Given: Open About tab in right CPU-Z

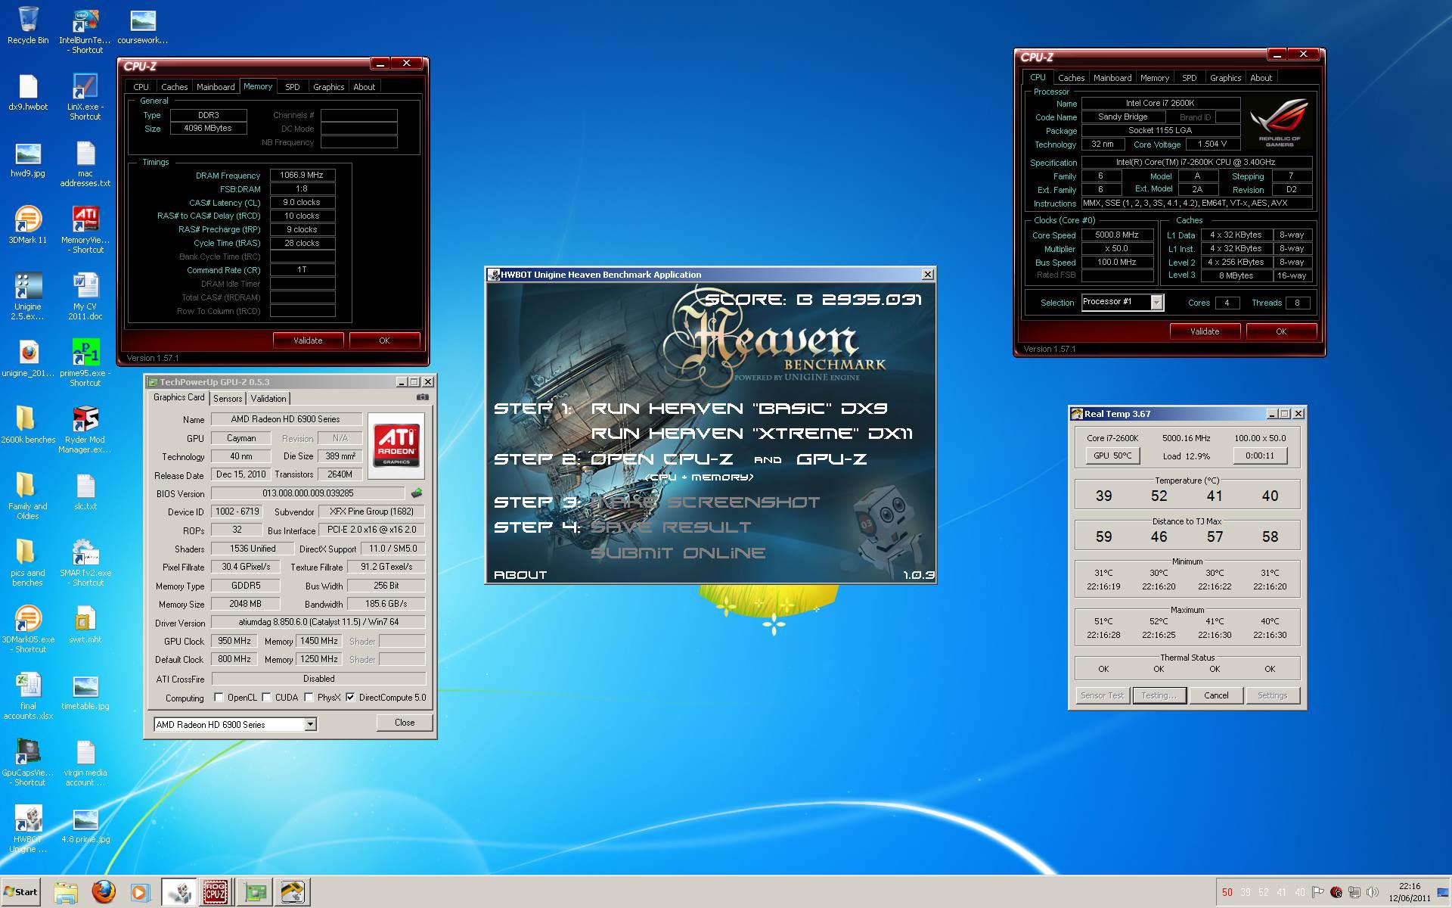Looking at the screenshot, I should coord(1261,78).
